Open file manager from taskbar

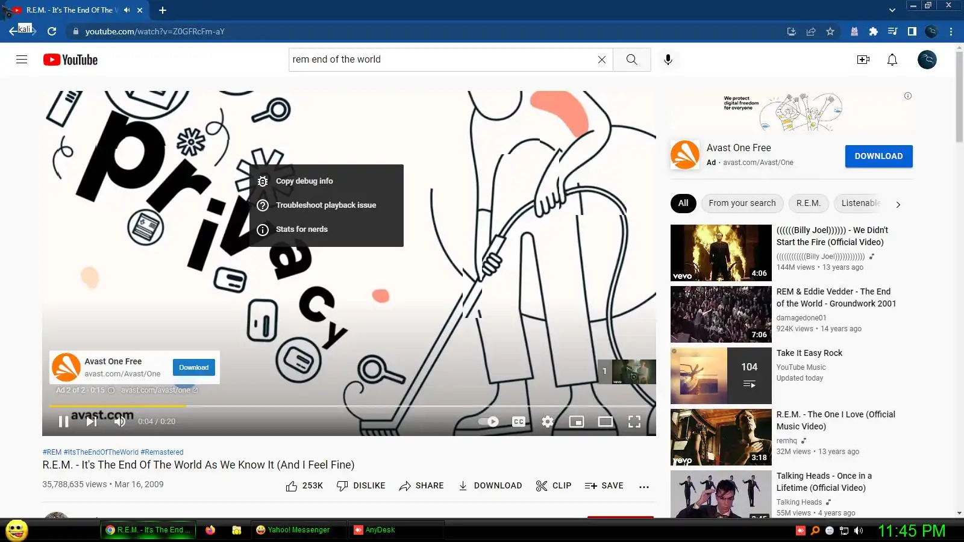tap(237, 530)
